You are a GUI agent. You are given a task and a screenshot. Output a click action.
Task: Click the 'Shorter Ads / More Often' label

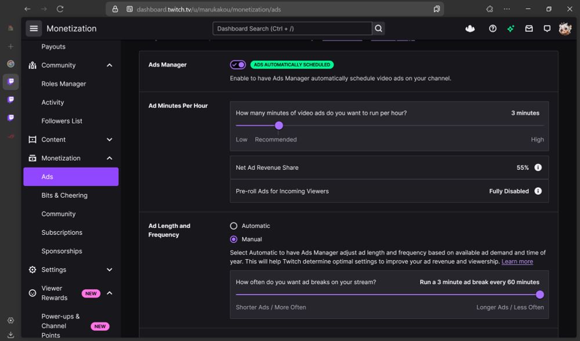271,307
